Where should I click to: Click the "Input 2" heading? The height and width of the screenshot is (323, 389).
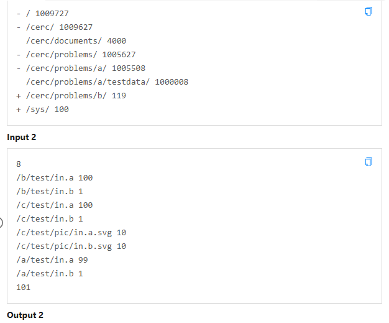(x=22, y=137)
